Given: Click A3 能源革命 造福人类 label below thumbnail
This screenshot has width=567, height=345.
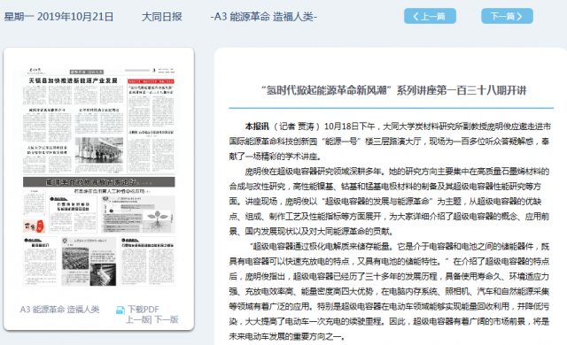Looking at the screenshot, I should point(59,310).
